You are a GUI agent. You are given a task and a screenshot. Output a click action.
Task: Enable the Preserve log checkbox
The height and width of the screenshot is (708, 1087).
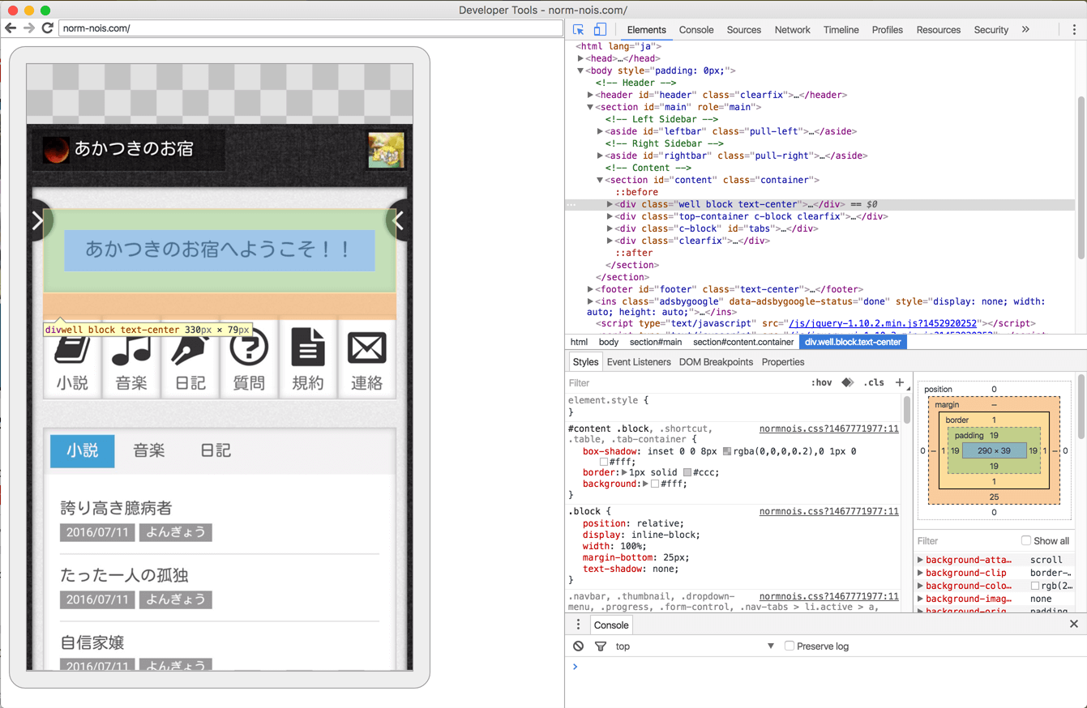pyautogui.click(x=789, y=646)
